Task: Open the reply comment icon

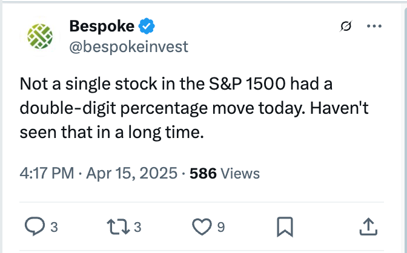Action: tap(35, 226)
